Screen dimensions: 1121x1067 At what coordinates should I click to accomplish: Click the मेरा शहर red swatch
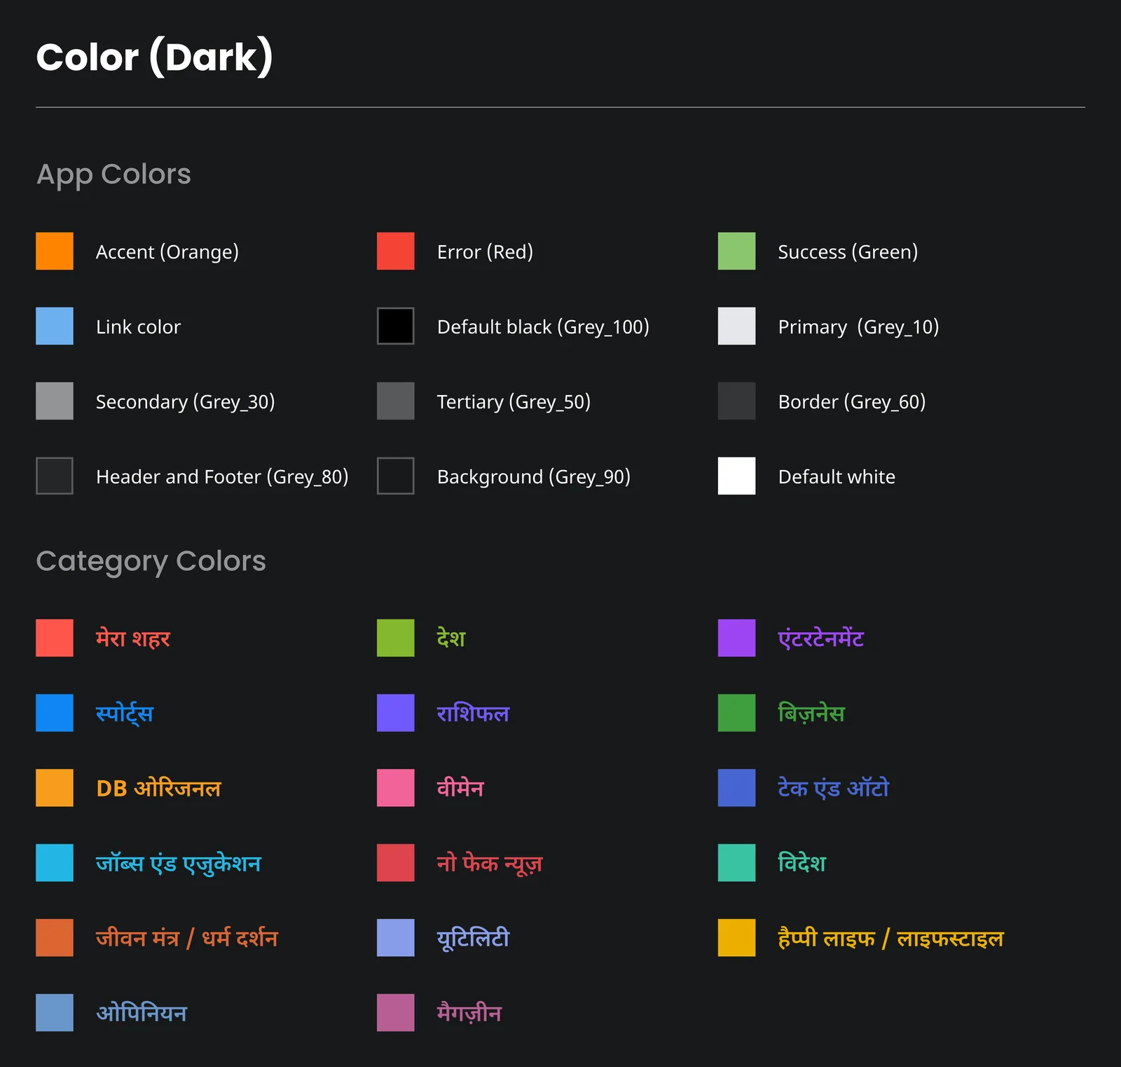55,638
